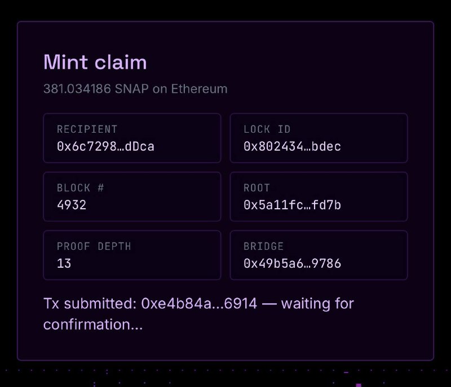
Task: Click the Lock ID field card
Action: (x=319, y=138)
